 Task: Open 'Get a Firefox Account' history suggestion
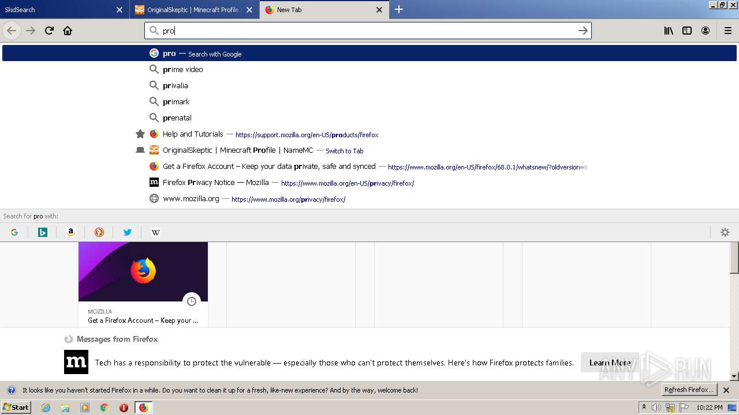click(369, 166)
